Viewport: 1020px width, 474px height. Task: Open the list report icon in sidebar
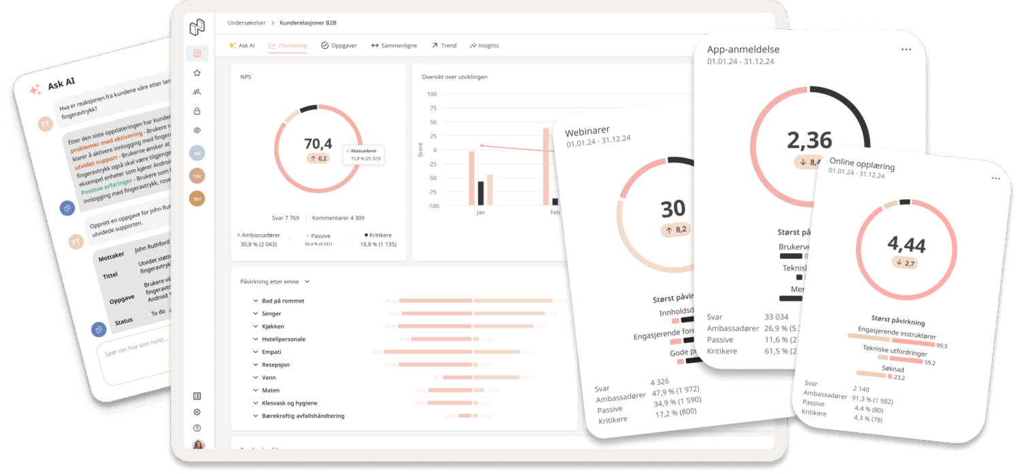point(197,396)
